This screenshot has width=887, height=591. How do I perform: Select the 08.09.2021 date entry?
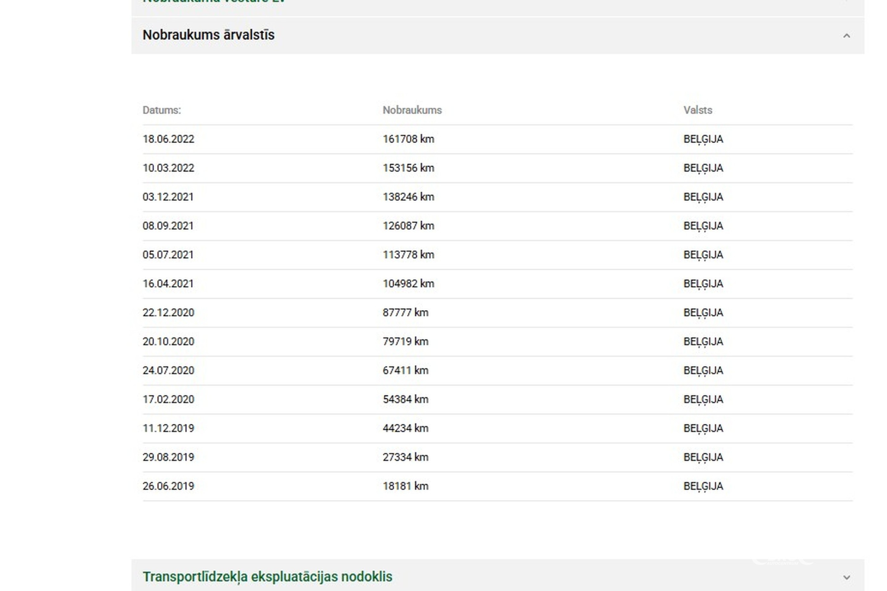(168, 226)
